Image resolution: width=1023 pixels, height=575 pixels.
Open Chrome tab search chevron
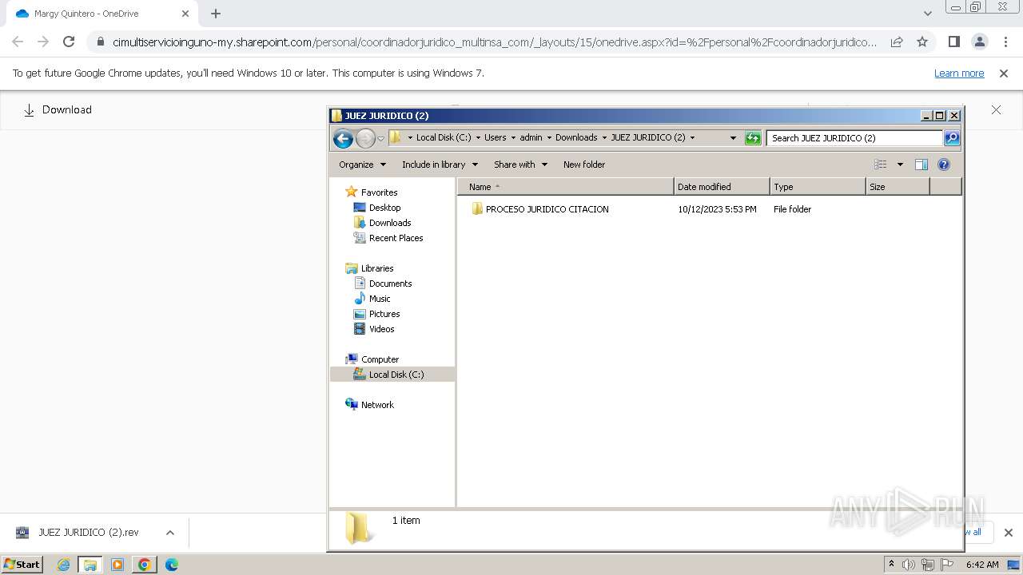[927, 14]
